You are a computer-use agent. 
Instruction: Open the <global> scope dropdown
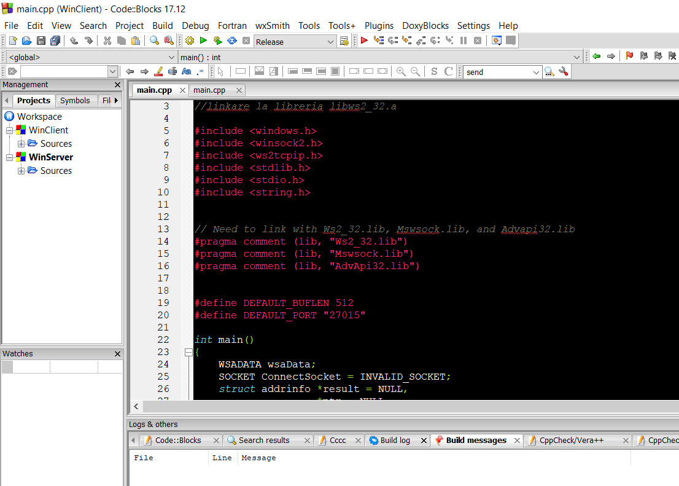click(x=171, y=57)
